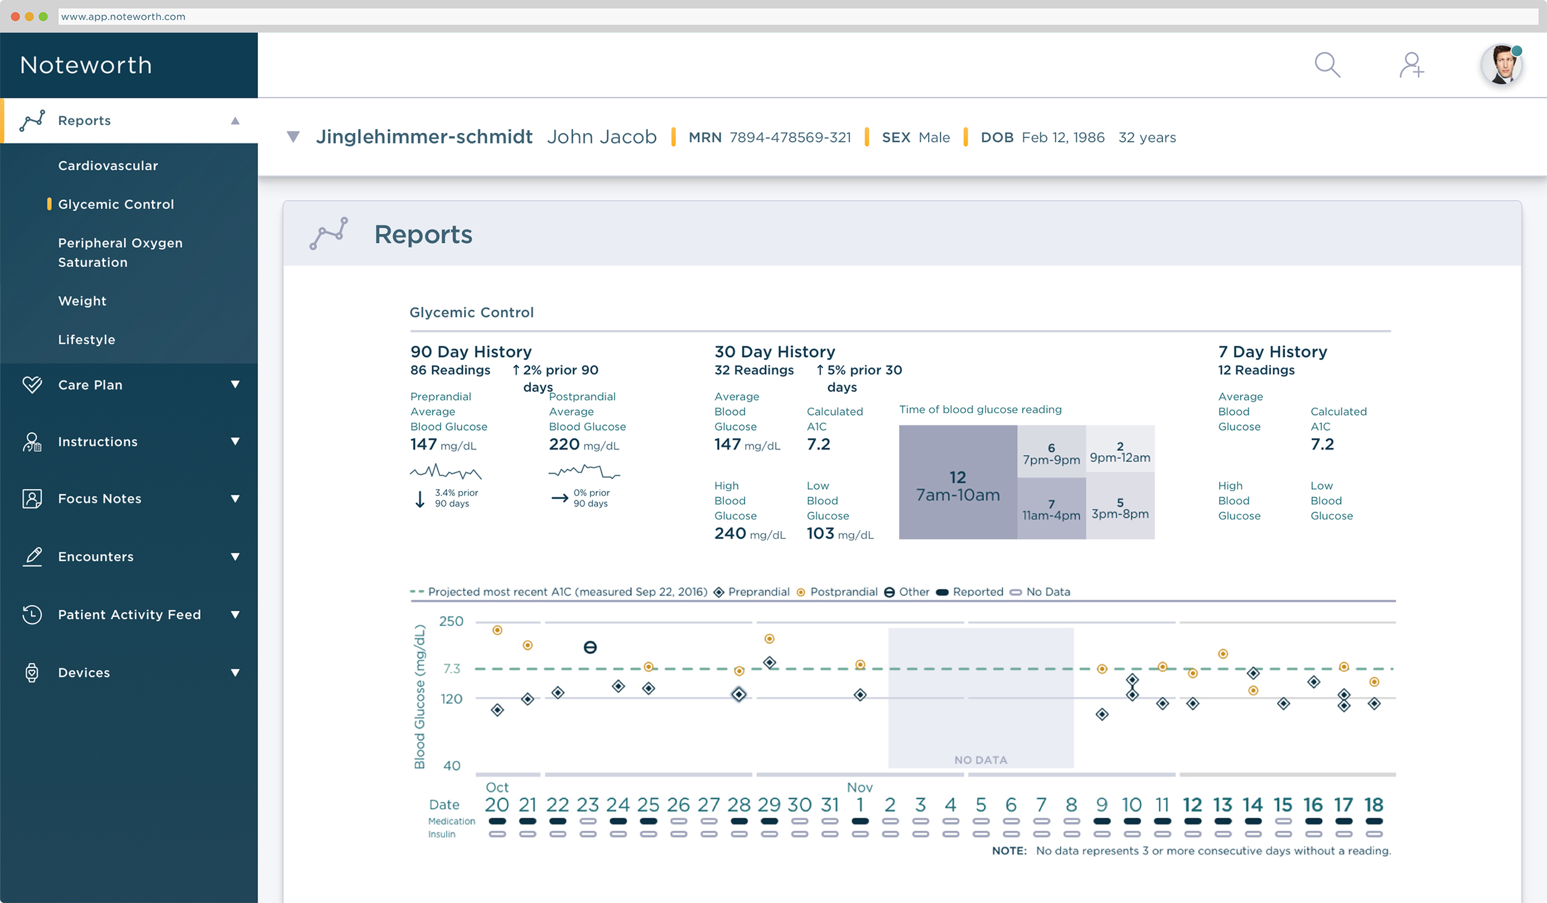Collapse the Reports sidebar section
The height and width of the screenshot is (903, 1547).
pos(235,121)
